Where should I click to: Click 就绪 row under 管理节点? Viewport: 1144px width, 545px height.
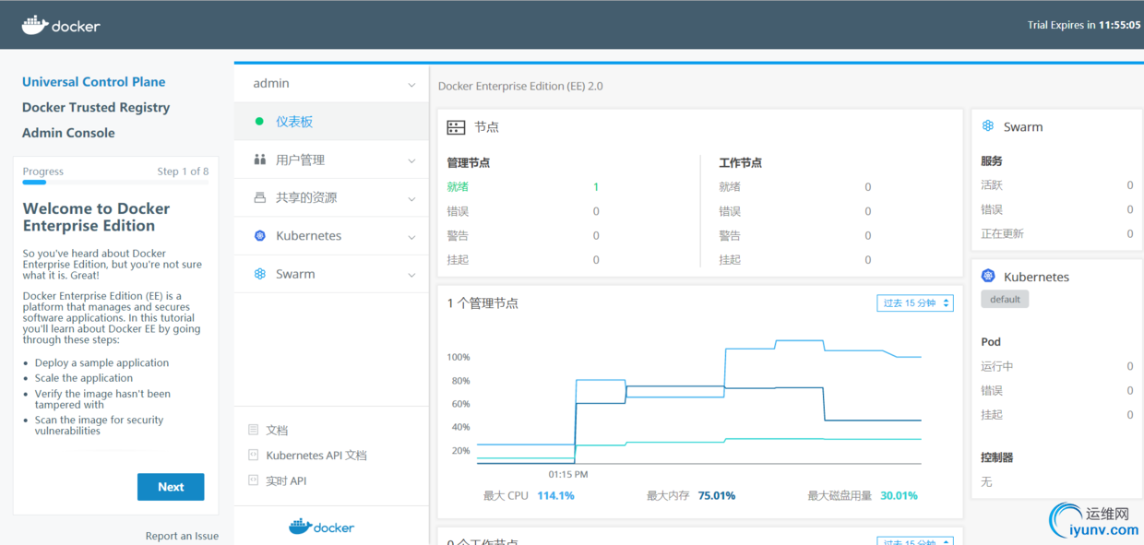tap(523, 187)
